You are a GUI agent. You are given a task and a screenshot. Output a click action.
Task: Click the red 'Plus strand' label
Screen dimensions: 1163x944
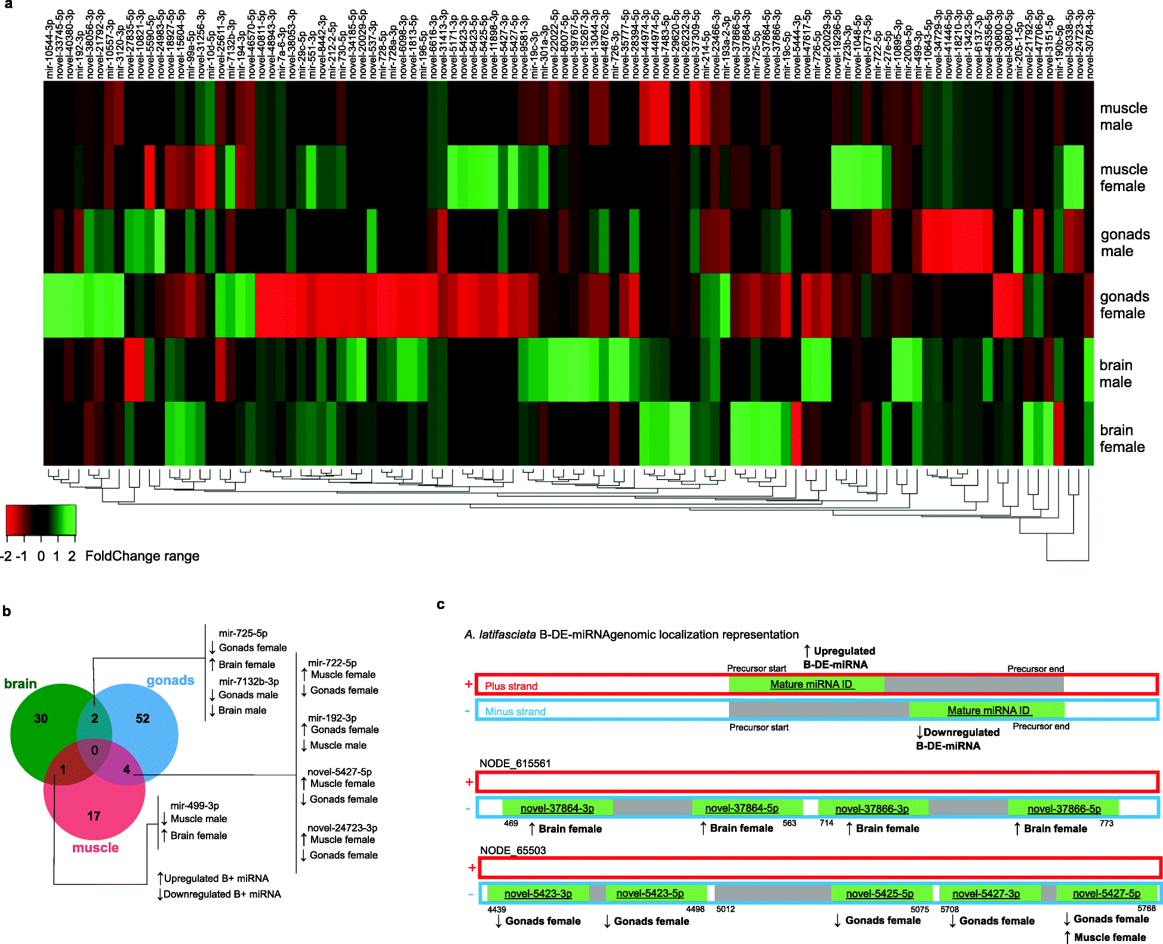tap(511, 686)
